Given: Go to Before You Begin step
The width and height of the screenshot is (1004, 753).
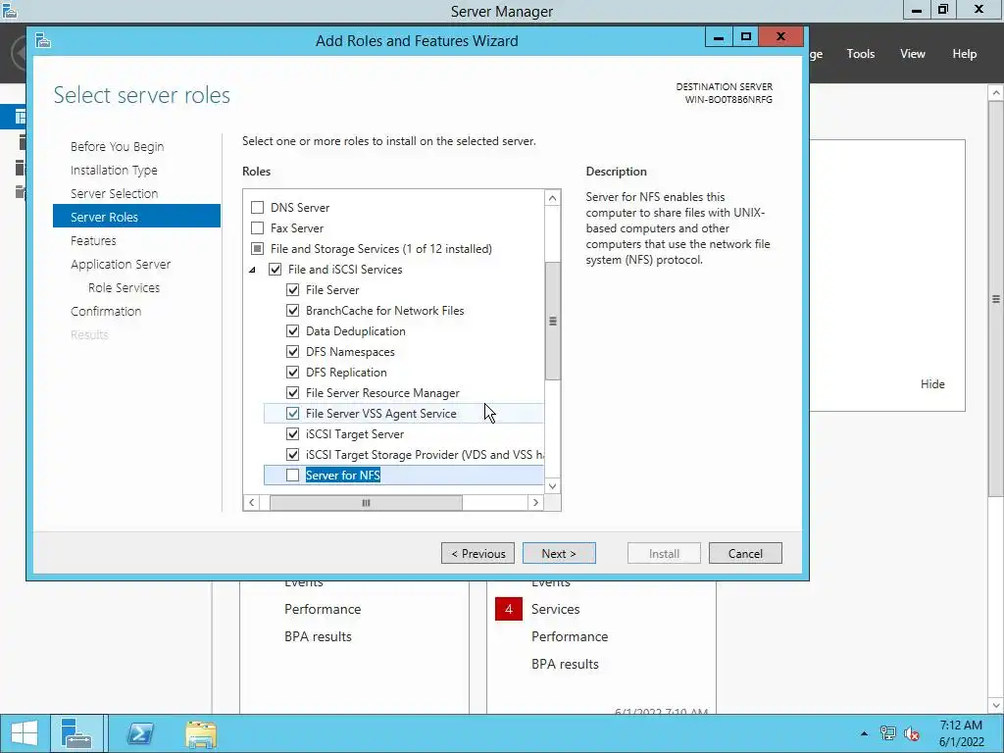Looking at the screenshot, I should pyautogui.click(x=118, y=147).
